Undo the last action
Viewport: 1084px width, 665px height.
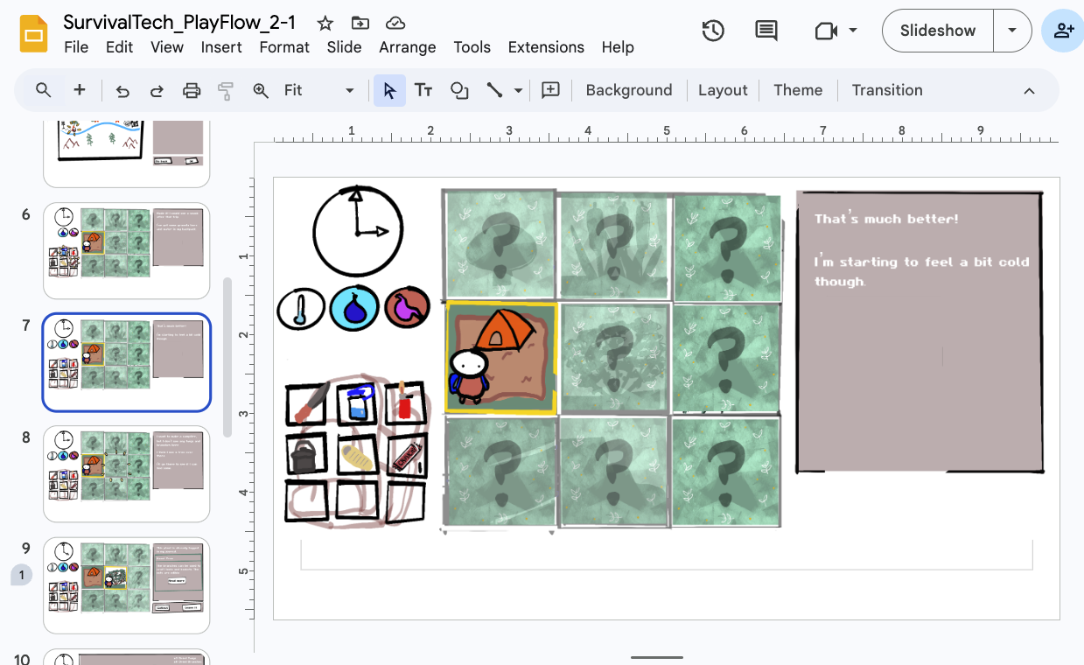tap(122, 90)
